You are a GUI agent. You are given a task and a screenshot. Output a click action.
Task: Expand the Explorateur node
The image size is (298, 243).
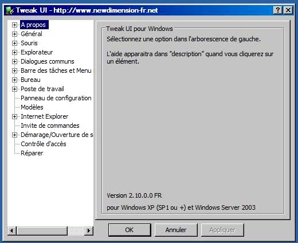click(14, 53)
